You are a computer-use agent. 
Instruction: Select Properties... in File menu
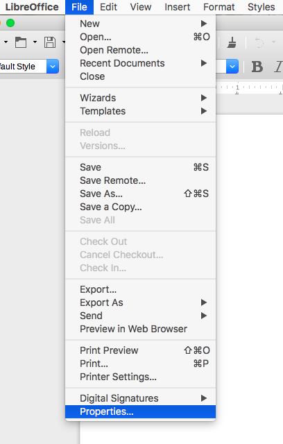pyautogui.click(x=140, y=411)
